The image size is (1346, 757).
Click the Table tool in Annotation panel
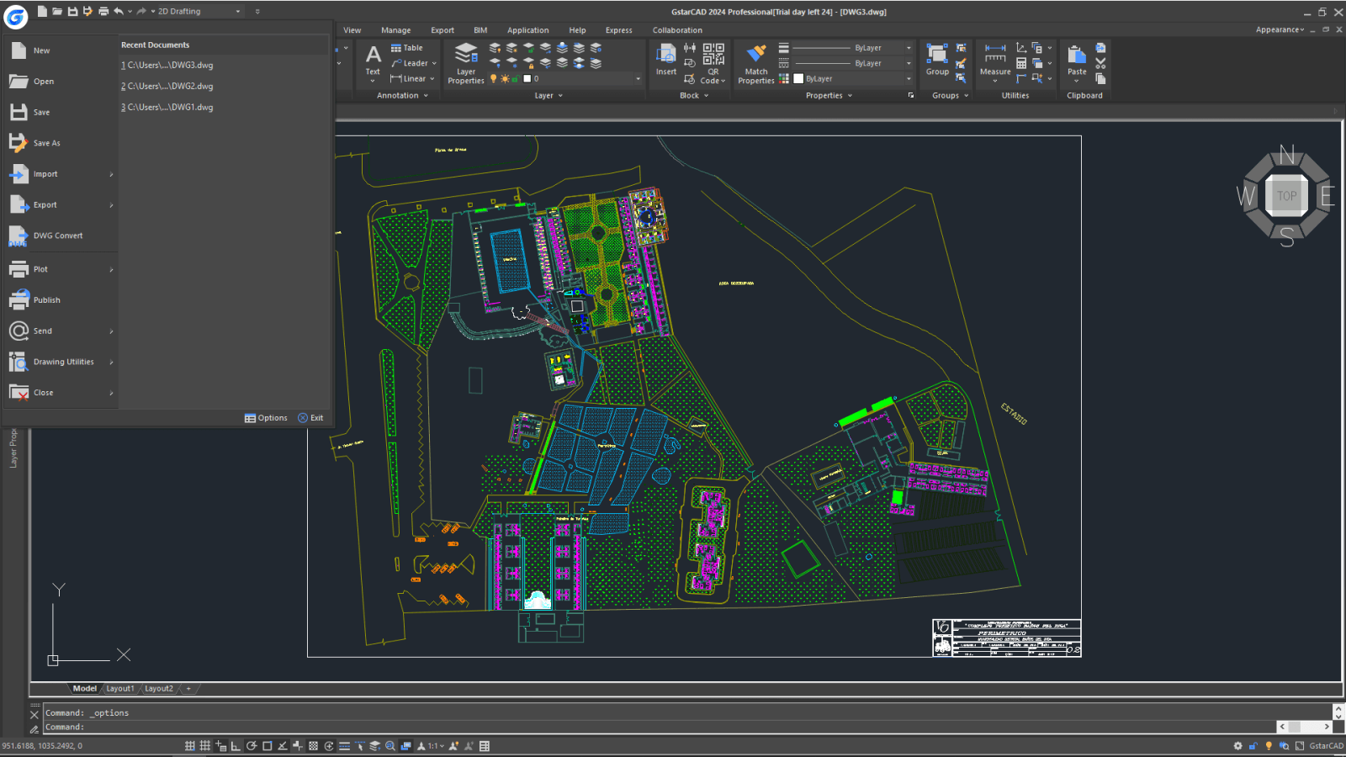(x=407, y=48)
